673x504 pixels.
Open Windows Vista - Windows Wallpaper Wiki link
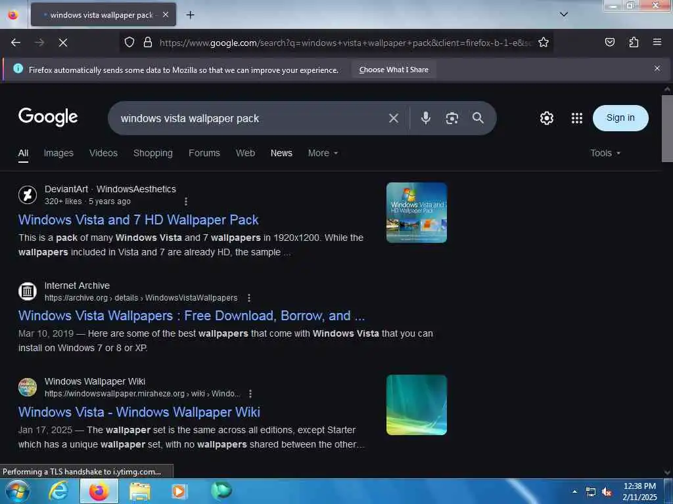click(139, 412)
